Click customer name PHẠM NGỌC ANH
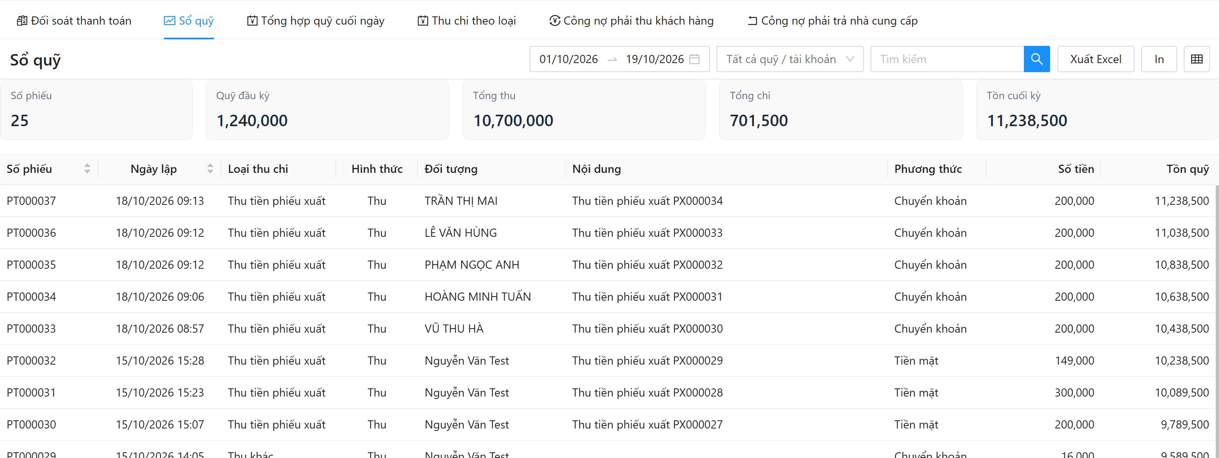Viewport: 1219px width, 458px height. pos(472,265)
